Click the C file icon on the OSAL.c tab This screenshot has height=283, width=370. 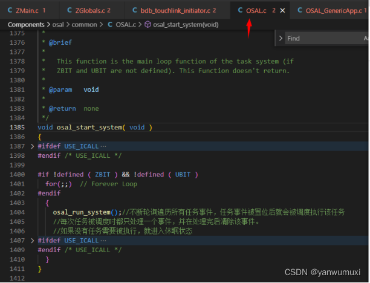click(240, 10)
